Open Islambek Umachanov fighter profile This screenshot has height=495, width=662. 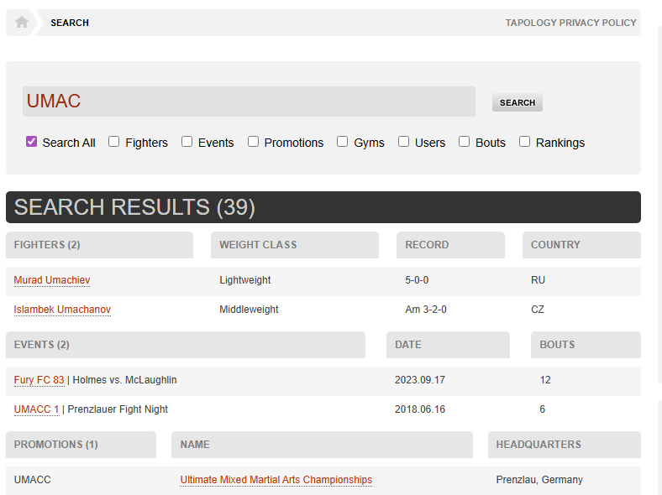[62, 310]
